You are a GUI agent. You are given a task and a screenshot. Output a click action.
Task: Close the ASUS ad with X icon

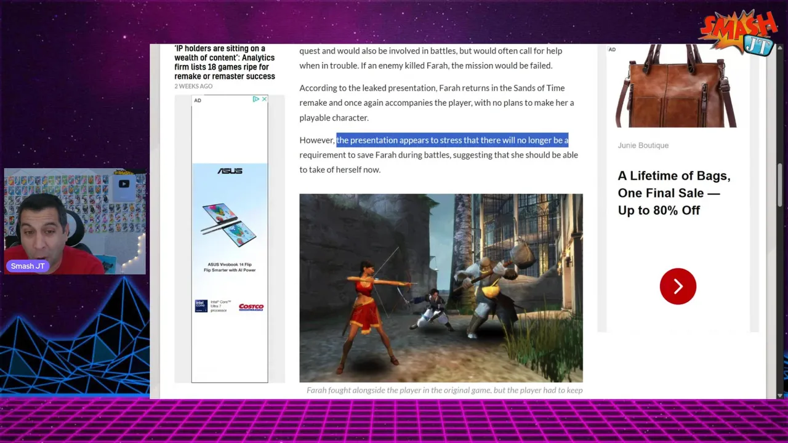(x=264, y=99)
